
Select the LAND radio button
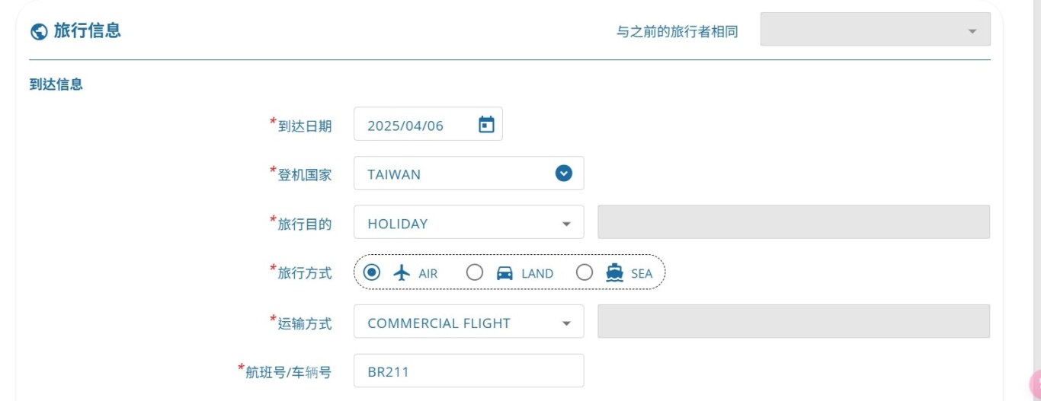[x=474, y=272]
